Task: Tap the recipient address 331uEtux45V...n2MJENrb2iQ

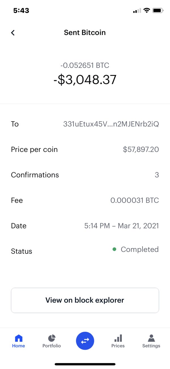Action: click(111, 124)
